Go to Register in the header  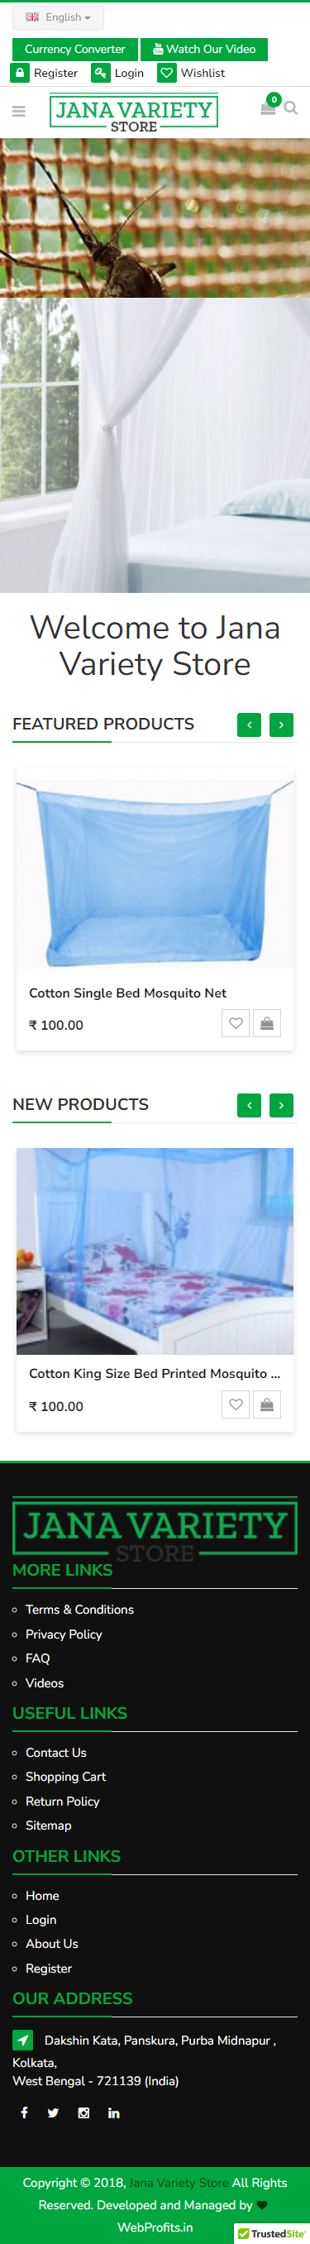(x=45, y=73)
